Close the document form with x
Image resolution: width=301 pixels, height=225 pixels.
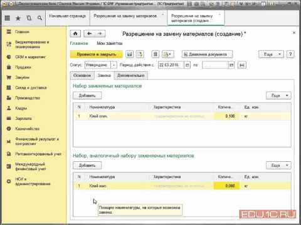pos(294,32)
